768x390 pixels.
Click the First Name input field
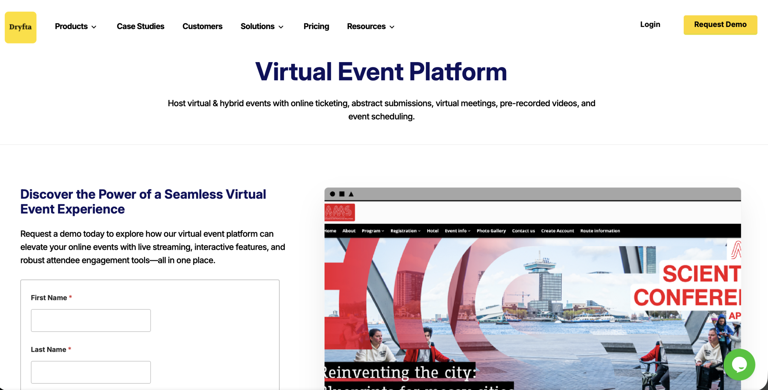pyautogui.click(x=90, y=320)
